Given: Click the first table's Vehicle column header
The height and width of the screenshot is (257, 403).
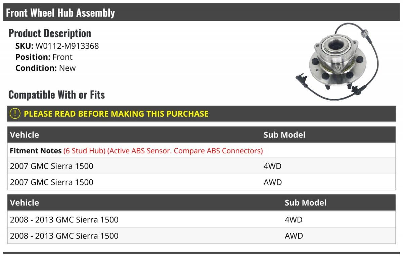Looking at the screenshot, I should tap(25, 135).
